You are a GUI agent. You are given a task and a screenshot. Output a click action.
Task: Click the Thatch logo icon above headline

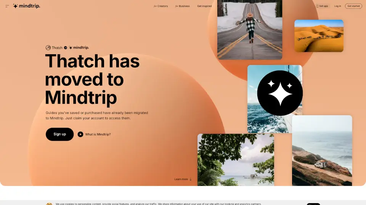(48, 48)
